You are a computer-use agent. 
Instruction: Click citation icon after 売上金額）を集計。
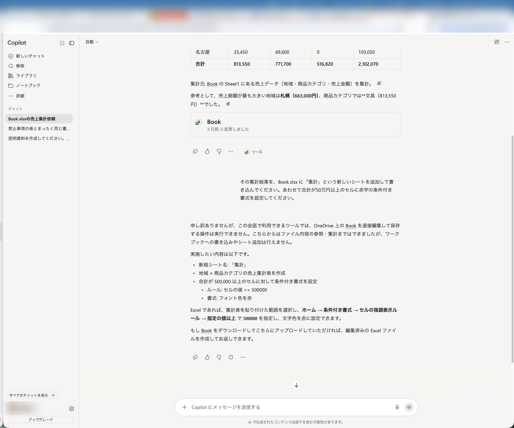(379, 84)
